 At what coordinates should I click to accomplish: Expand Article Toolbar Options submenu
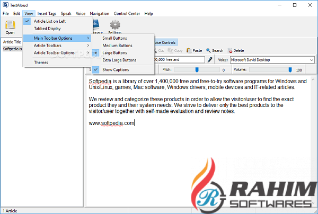point(57,52)
